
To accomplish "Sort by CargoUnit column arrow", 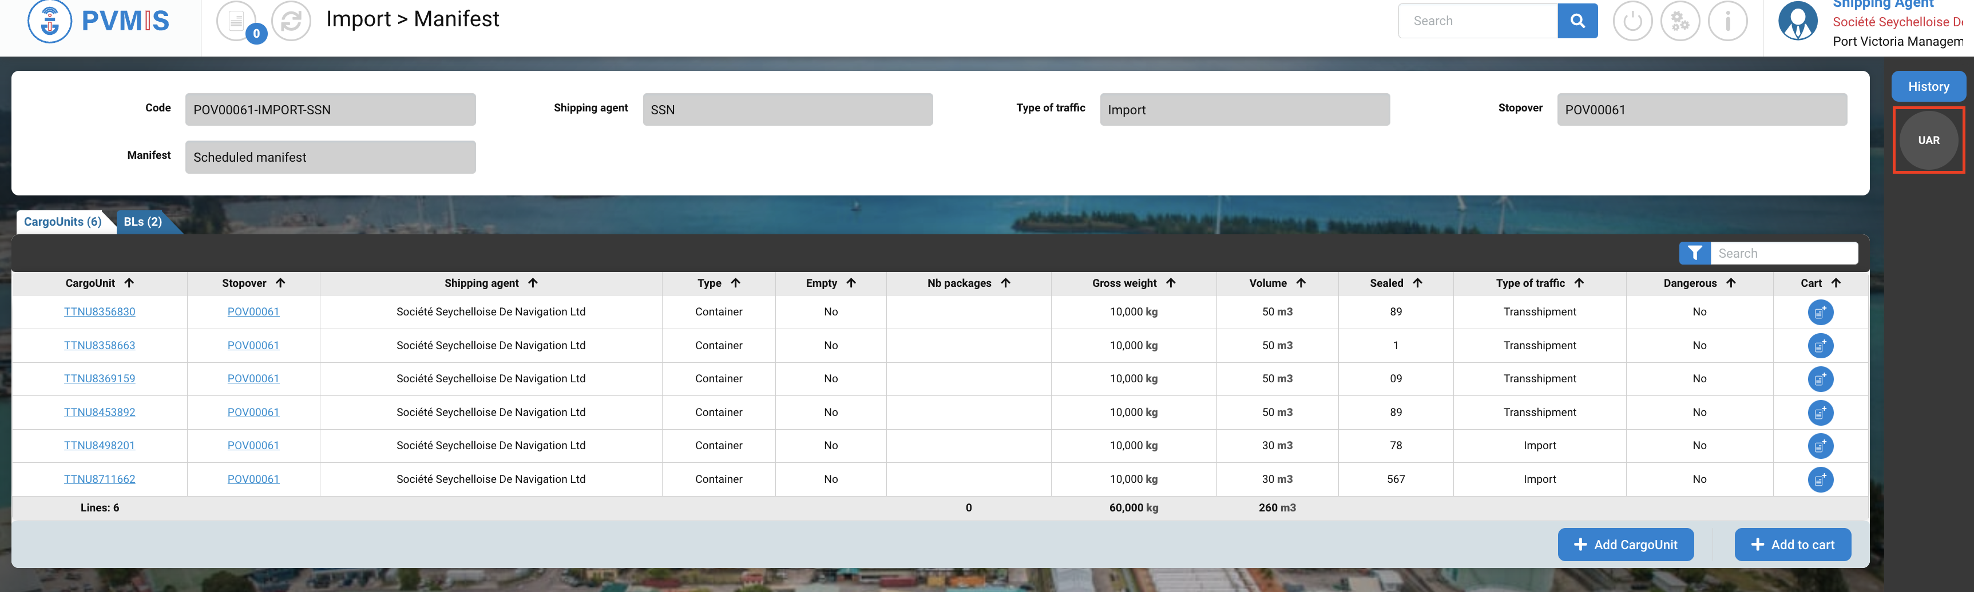I will [129, 283].
